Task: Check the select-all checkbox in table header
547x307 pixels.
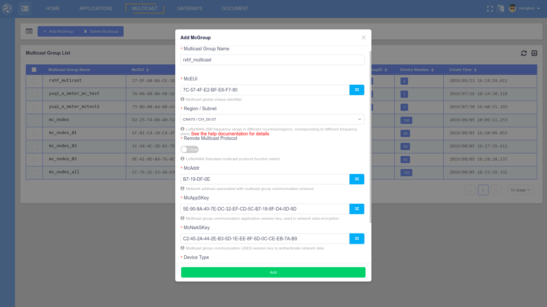Action: tap(34, 70)
